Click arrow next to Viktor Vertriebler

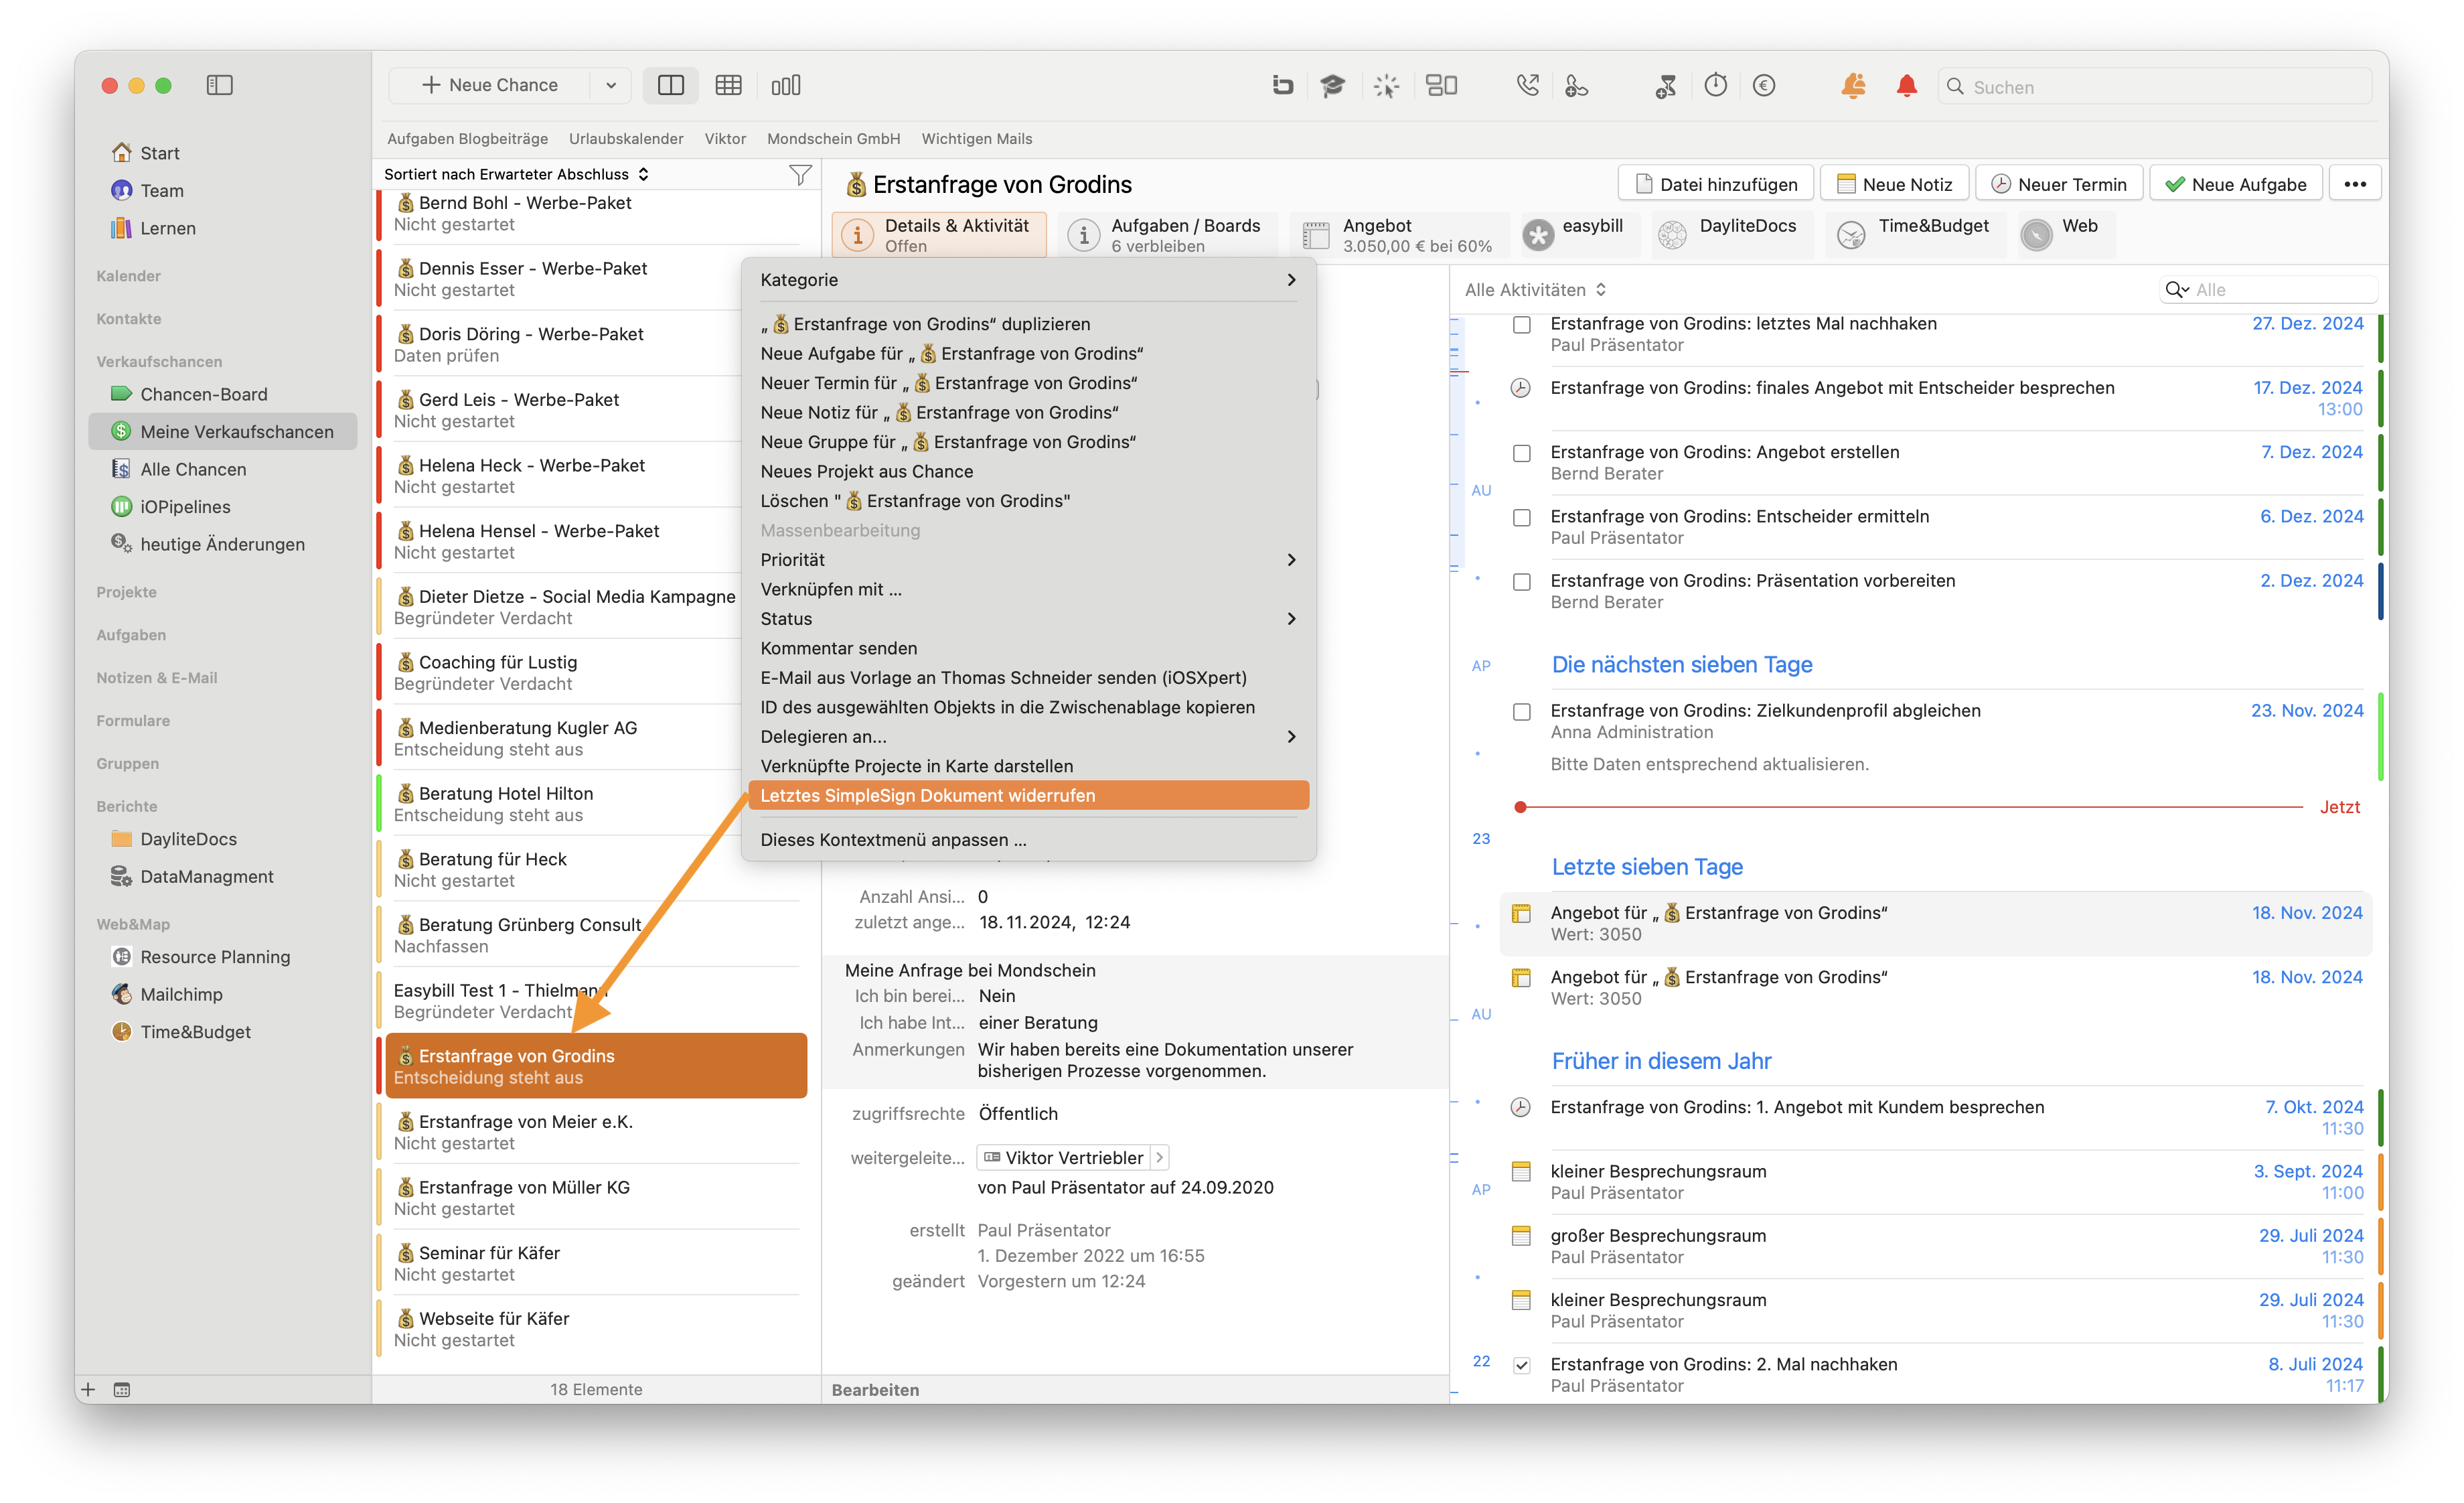[1159, 1158]
